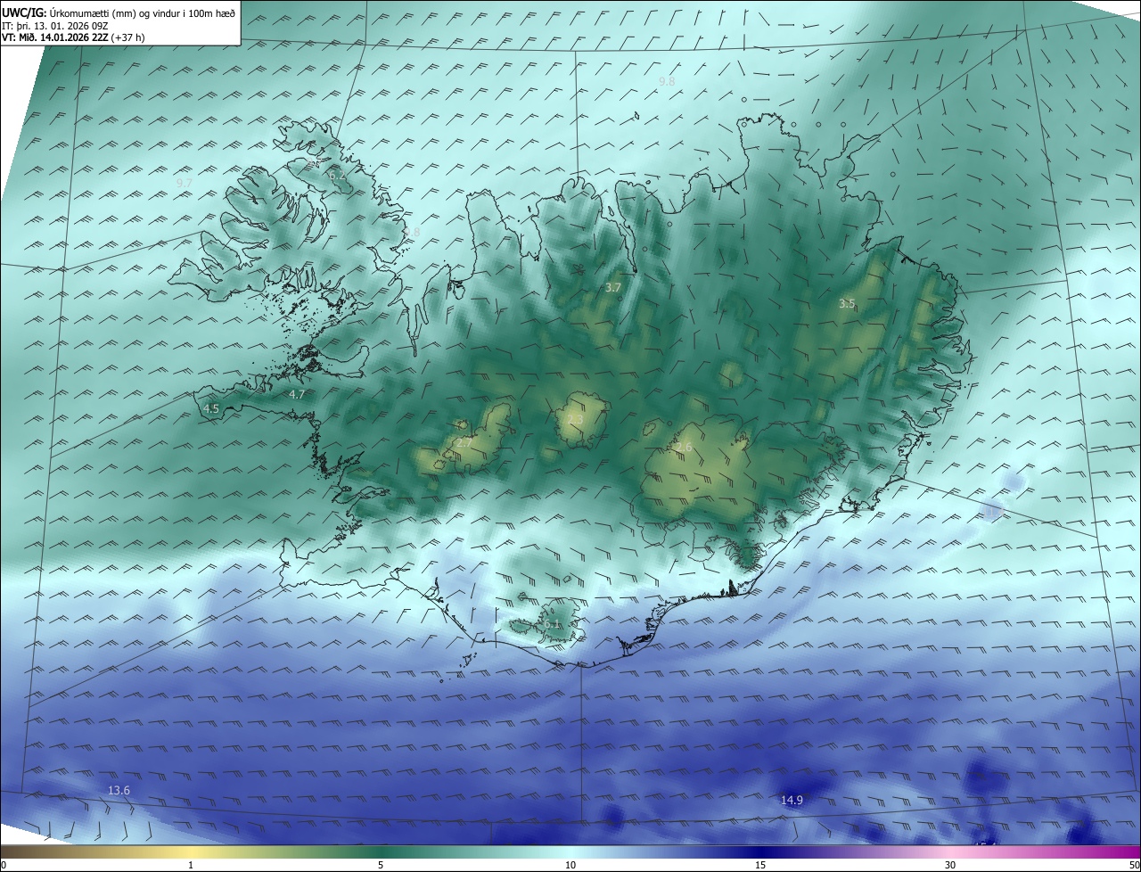This screenshot has width=1141, height=872.
Task: Click the colorbar tick label 10
Action: pyautogui.click(x=570, y=865)
